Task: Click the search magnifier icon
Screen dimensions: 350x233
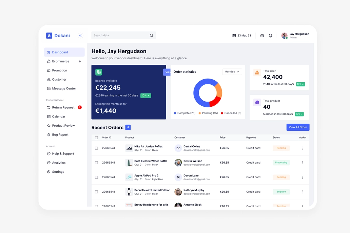Action: click(x=151, y=36)
